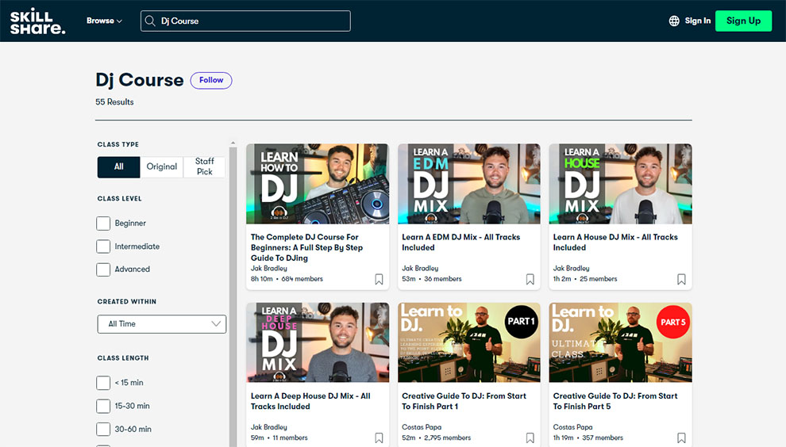
Task: Bookmark Learn A Deep House DJ Mix
Action: [379, 438]
